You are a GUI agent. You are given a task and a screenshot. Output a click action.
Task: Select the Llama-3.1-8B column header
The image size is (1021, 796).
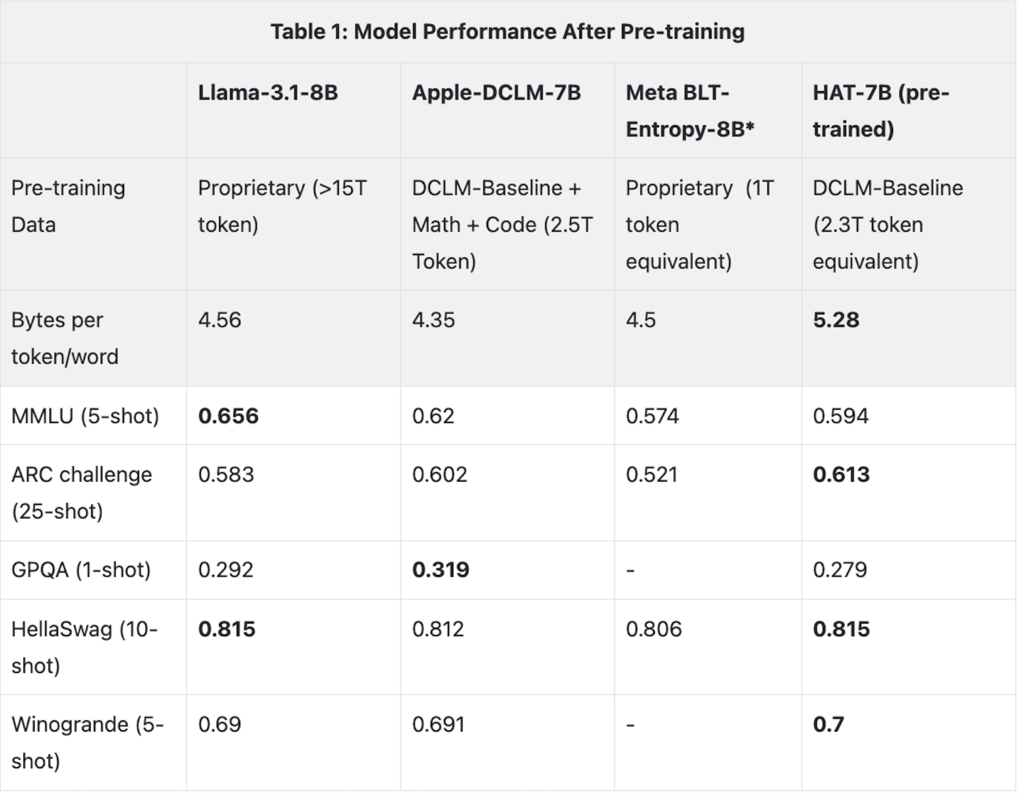click(268, 93)
